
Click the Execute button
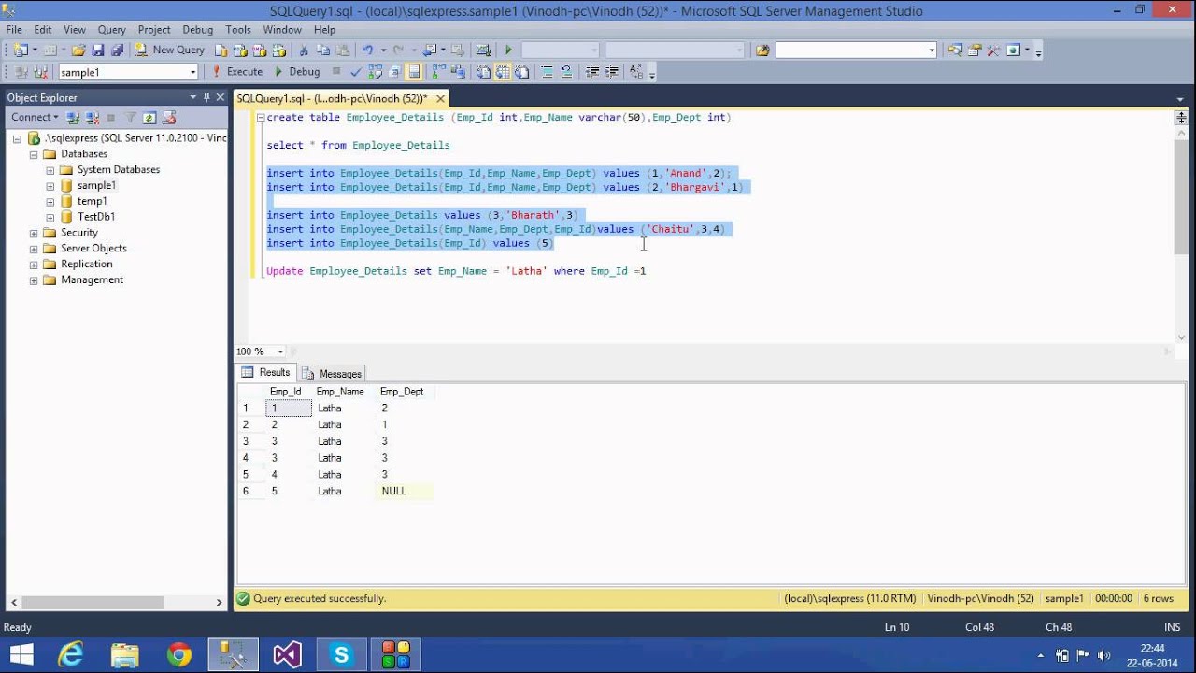(236, 72)
